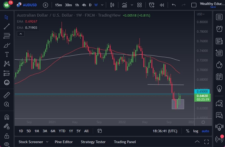The image size is (225, 147).
Task: Select the text annotation tool
Action: [7, 54]
